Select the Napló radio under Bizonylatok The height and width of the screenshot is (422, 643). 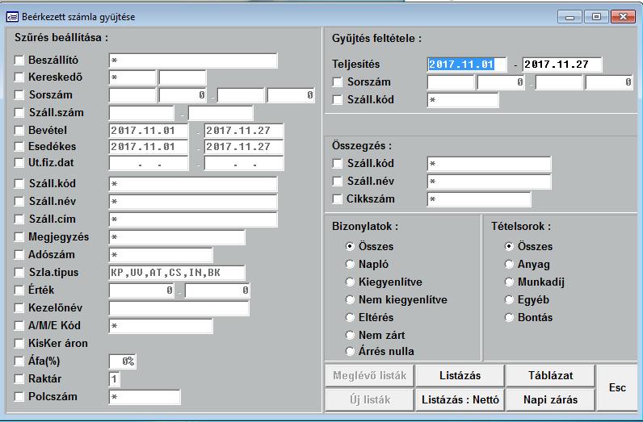tap(350, 265)
